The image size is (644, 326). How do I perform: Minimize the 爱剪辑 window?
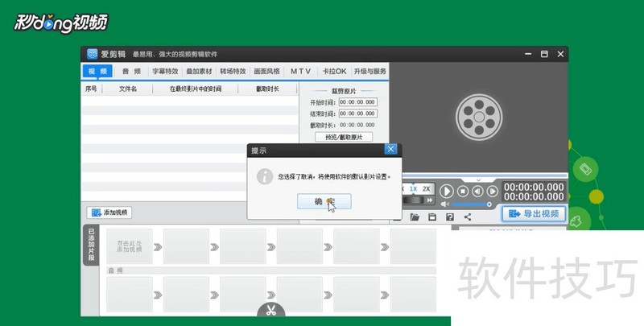[x=528, y=54]
